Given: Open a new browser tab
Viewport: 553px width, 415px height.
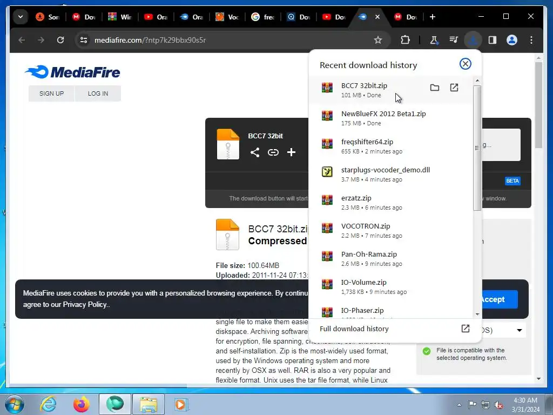Looking at the screenshot, I should [x=433, y=17].
